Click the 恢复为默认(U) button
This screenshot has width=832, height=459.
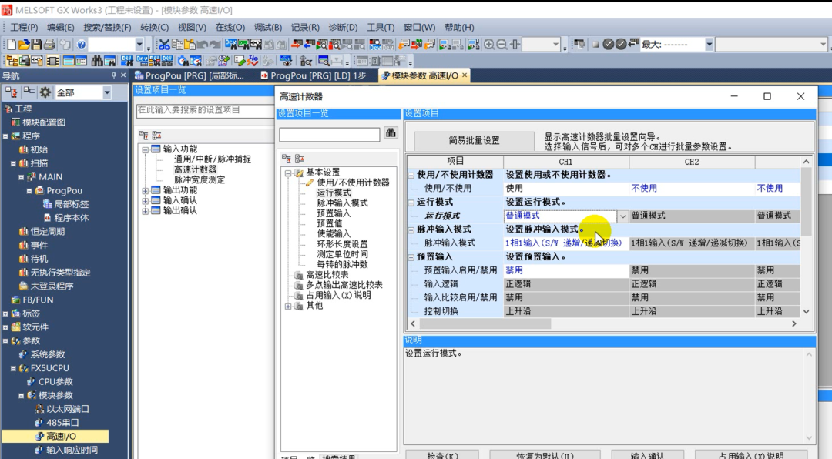[x=545, y=454]
